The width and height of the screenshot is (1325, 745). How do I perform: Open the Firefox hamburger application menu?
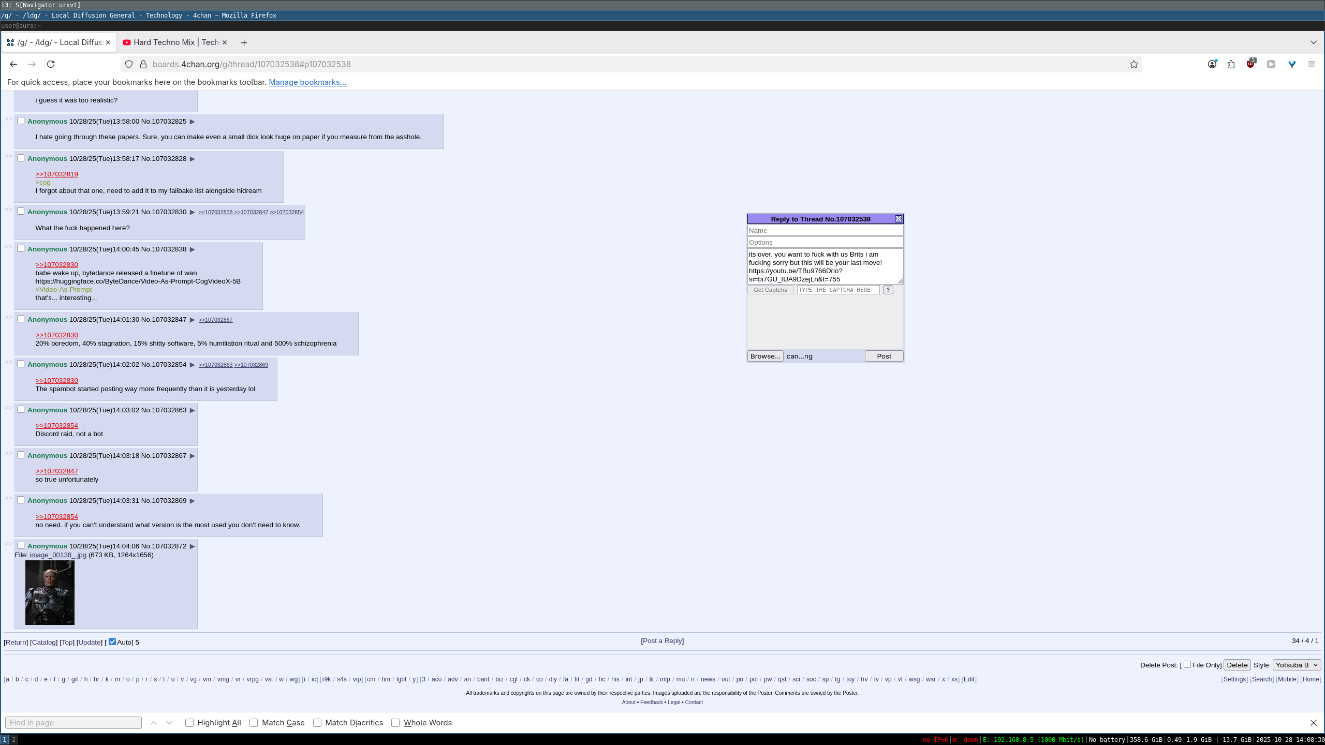point(1311,64)
